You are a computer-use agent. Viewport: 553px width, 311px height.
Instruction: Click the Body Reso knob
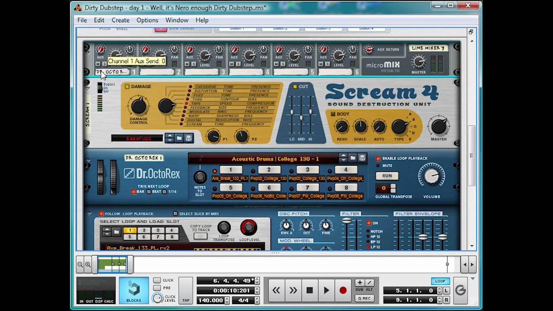coord(341,127)
